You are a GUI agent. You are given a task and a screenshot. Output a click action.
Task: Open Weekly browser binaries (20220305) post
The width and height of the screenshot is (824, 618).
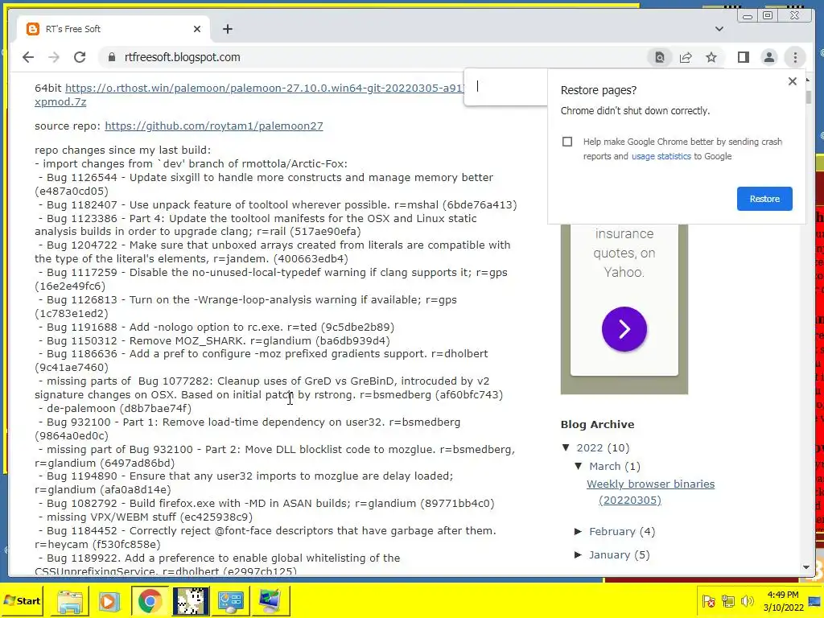tap(650, 492)
